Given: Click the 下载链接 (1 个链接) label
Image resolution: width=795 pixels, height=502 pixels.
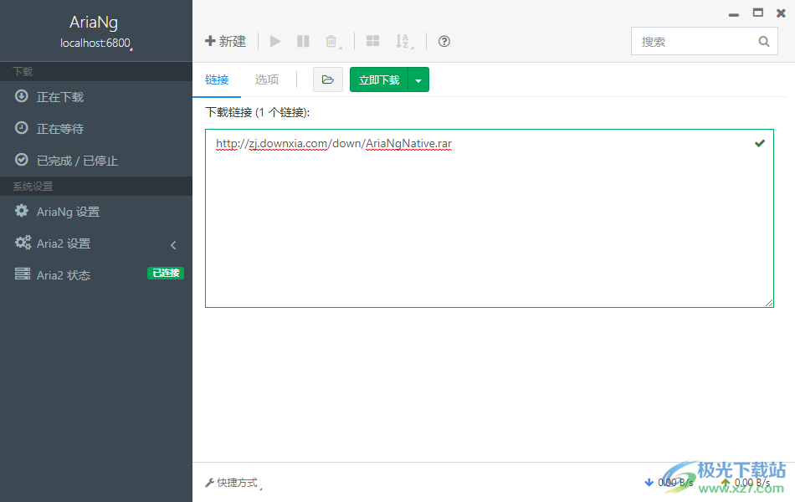Looking at the screenshot, I should (x=258, y=112).
